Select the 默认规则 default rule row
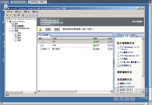 [75, 49]
